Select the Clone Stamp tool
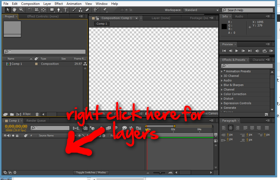Screen dimensions: 280x180 [x=80, y=10]
